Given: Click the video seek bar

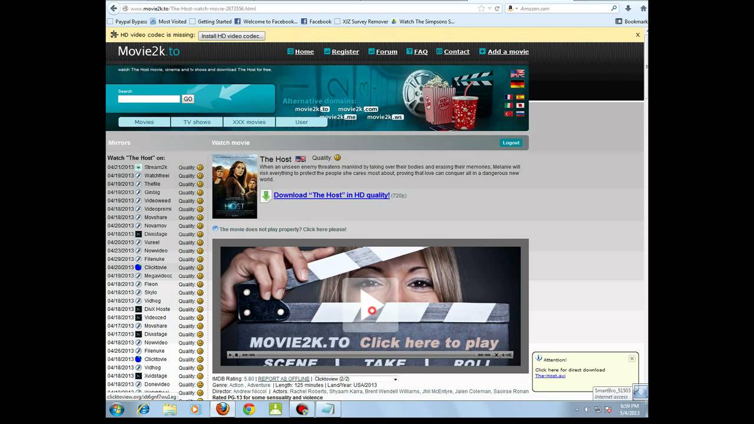Looking at the screenshot, I should (366, 355).
